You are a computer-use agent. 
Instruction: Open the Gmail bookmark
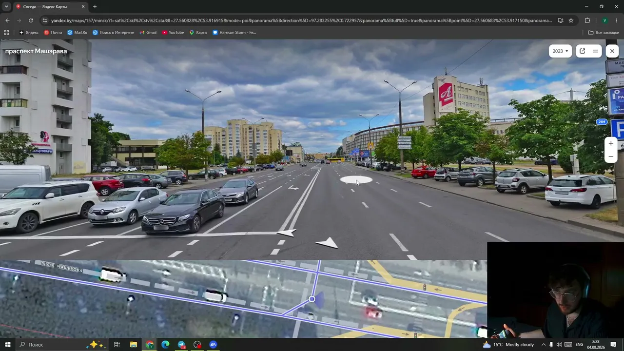point(148,33)
